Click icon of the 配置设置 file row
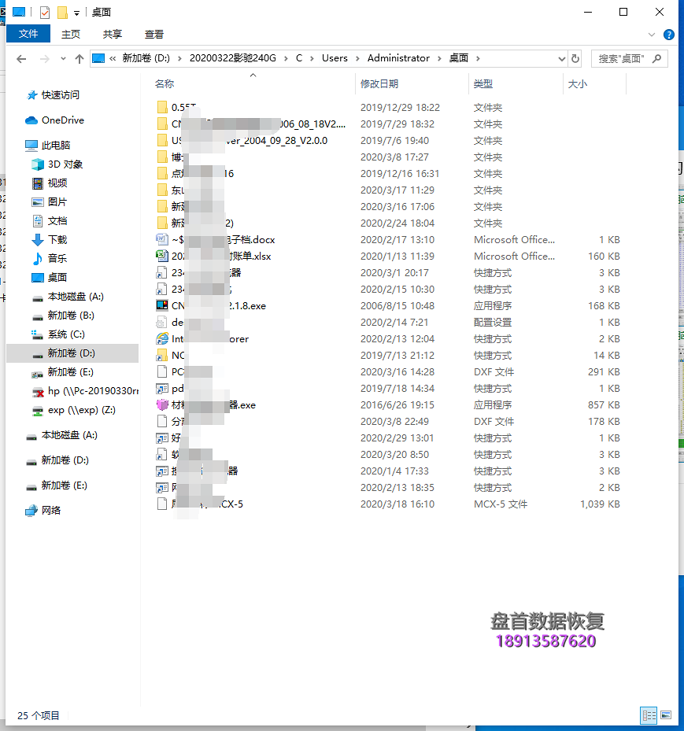The image size is (684, 731). tap(162, 323)
